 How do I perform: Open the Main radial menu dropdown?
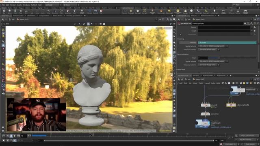pyautogui.click(x=70, y=5)
